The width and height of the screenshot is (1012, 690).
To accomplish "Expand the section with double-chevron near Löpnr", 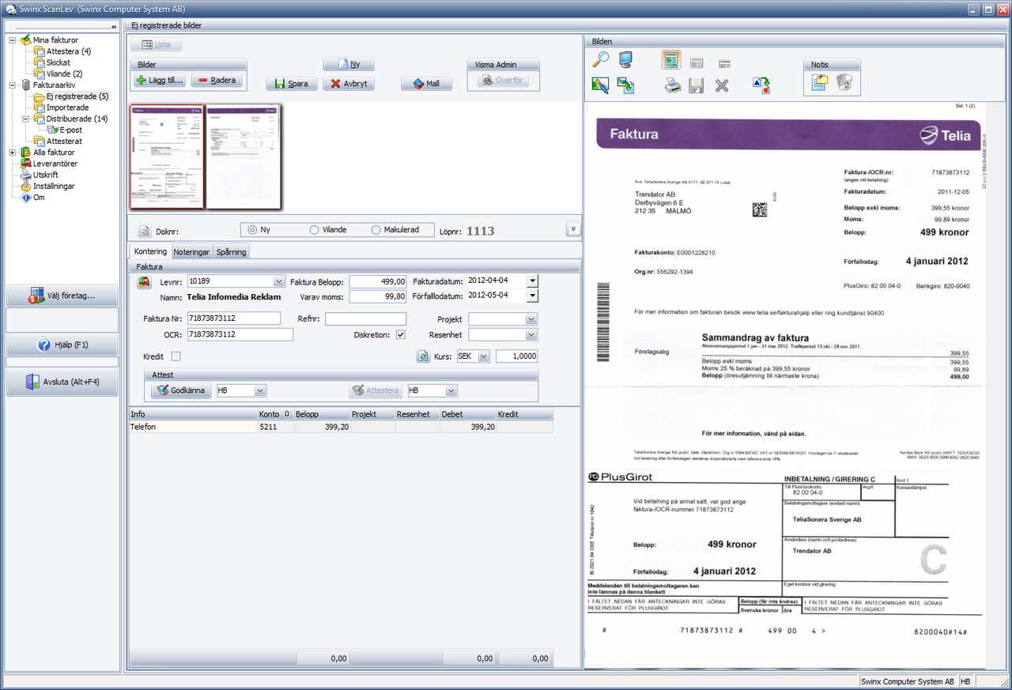I will tap(573, 229).
